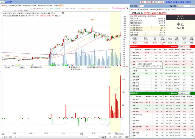This screenshot has width=195, height=139.
Task: Open 關鍵券商 dropdown in sell header
Action: coord(184,93)
